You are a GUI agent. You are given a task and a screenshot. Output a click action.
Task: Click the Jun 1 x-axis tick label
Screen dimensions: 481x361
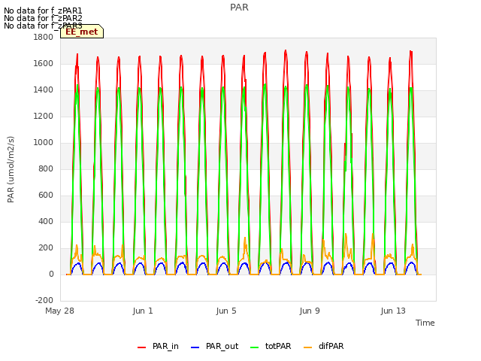click(x=143, y=311)
